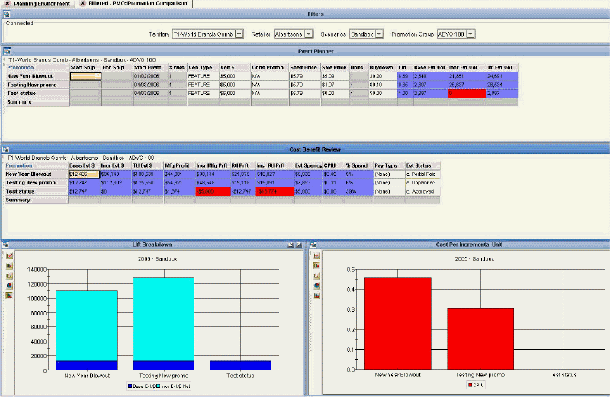Click the Veh Type FEATURE cell for Testing New promo

(203, 85)
